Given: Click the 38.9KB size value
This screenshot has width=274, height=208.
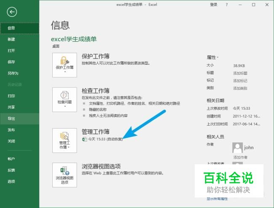Looking at the screenshot, I should pyautogui.click(x=239, y=66).
